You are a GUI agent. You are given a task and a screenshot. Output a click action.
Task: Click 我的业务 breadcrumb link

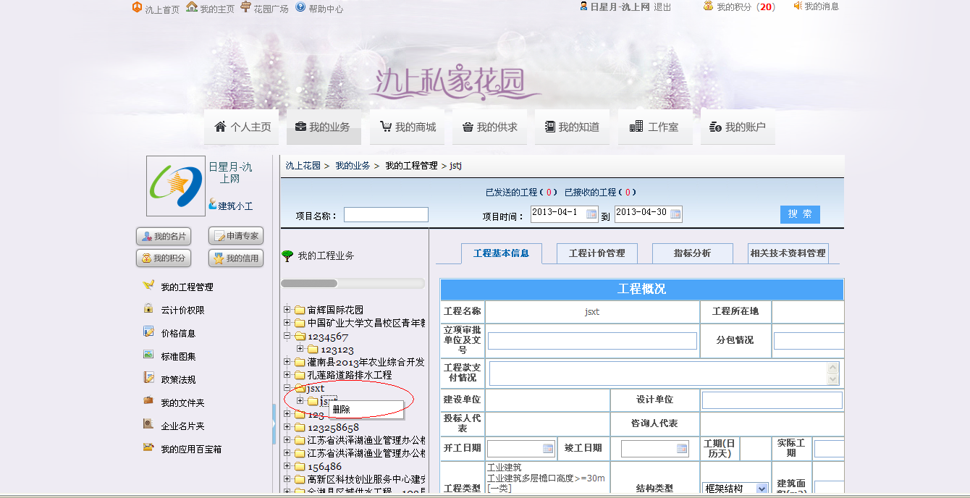tap(353, 166)
